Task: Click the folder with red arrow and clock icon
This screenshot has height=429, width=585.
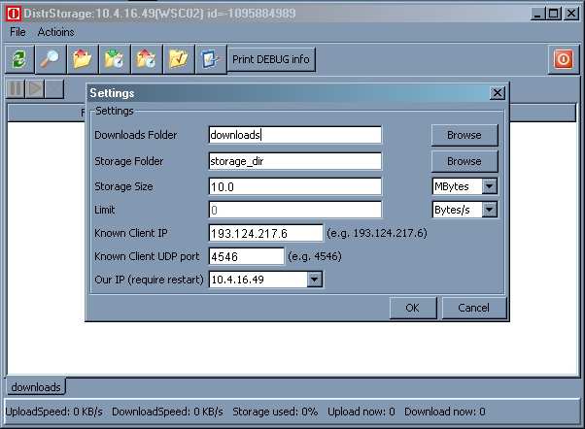Action: [147, 59]
